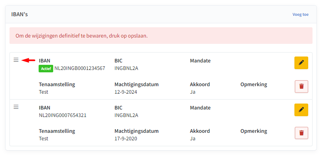Select the IBAN number NL20ING0007654321
This screenshot has width=322, height=166.
click(63, 115)
